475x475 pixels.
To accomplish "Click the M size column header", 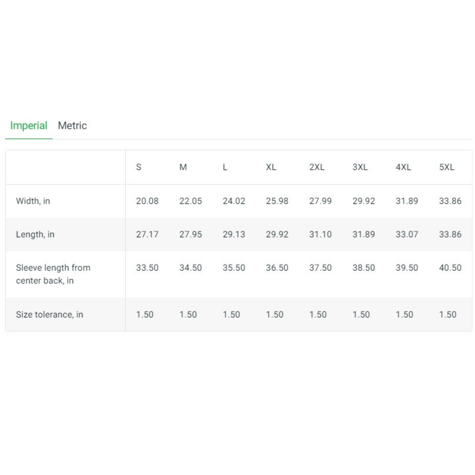I will coord(183,167).
